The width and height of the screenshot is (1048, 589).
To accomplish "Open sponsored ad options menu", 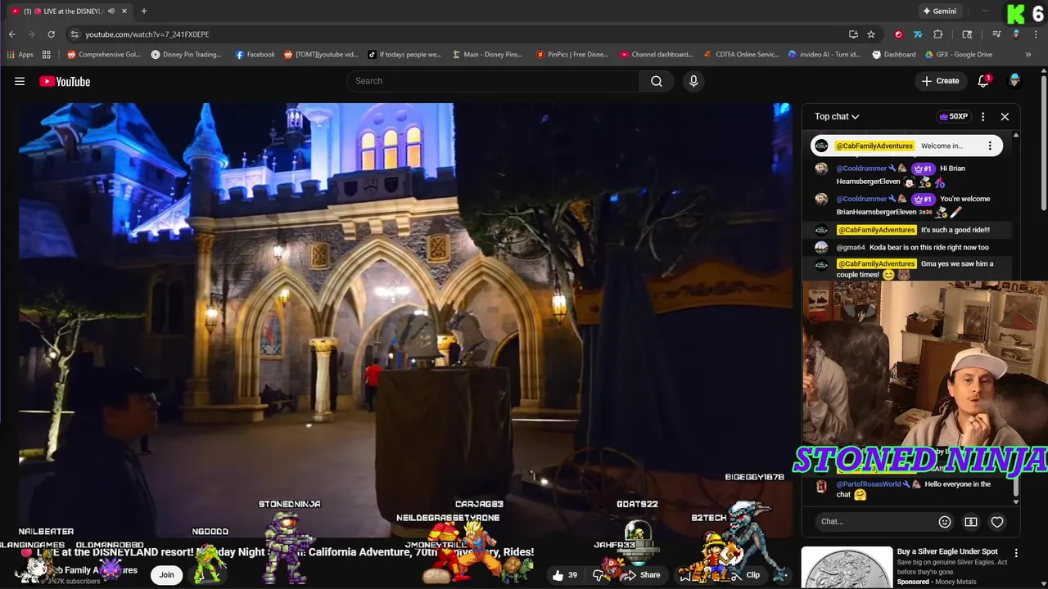I will (1016, 553).
